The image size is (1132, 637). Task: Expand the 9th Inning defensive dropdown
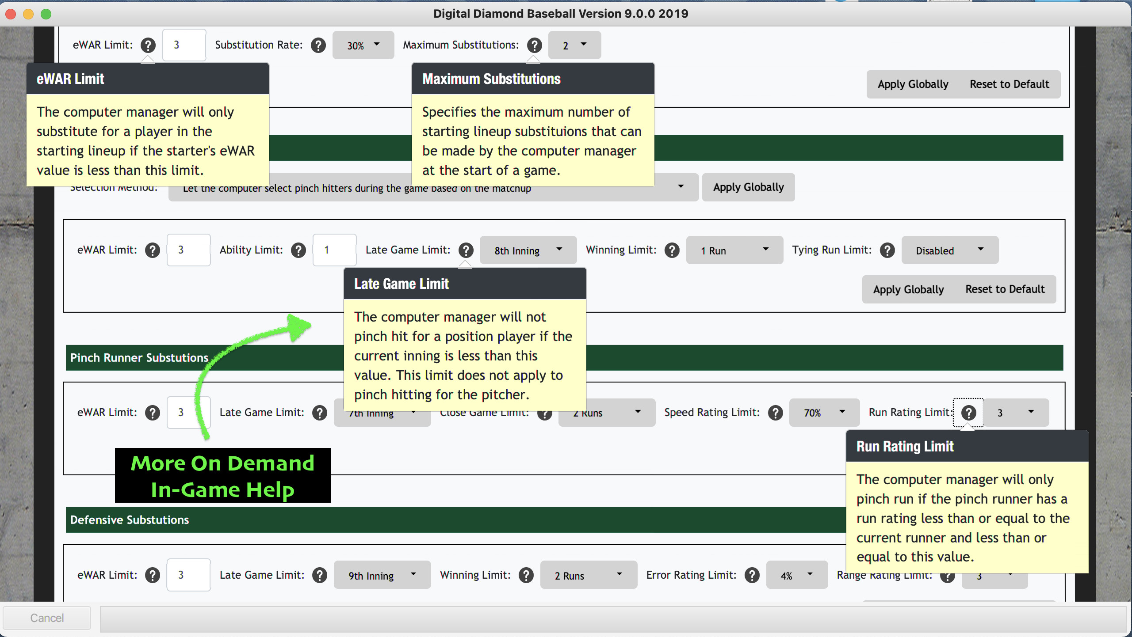click(x=382, y=575)
